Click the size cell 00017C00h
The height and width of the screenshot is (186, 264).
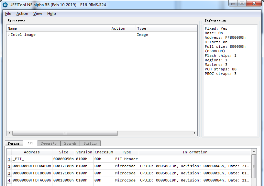point(64,166)
